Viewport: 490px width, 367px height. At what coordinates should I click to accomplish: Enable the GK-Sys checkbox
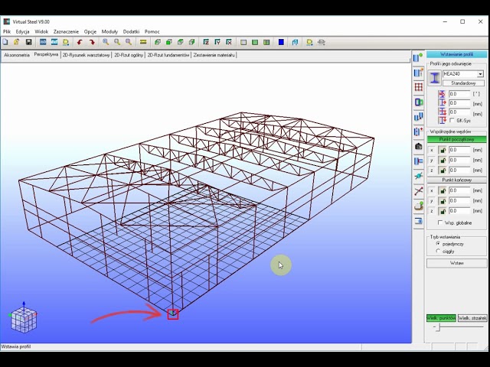coord(452,121)
